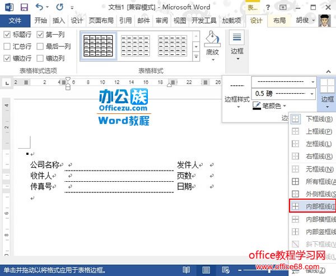
Task: Click the tab selector L button on ruler
Action: 7,83
